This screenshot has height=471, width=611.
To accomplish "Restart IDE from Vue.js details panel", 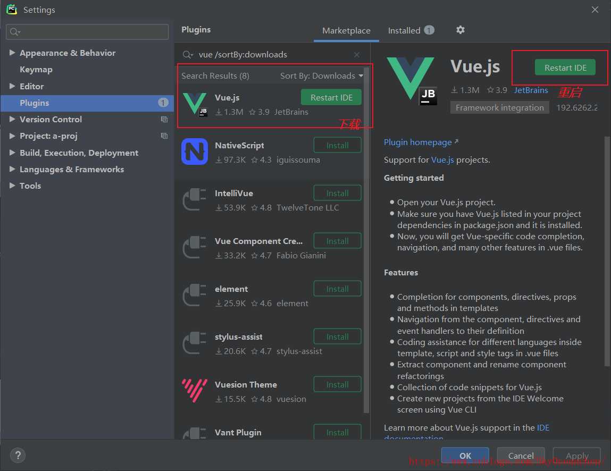I will (565, 68).
